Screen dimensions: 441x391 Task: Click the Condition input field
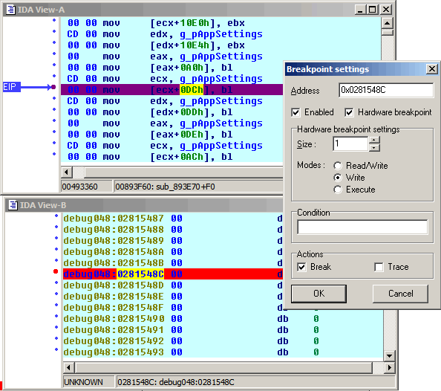point(362,227)
